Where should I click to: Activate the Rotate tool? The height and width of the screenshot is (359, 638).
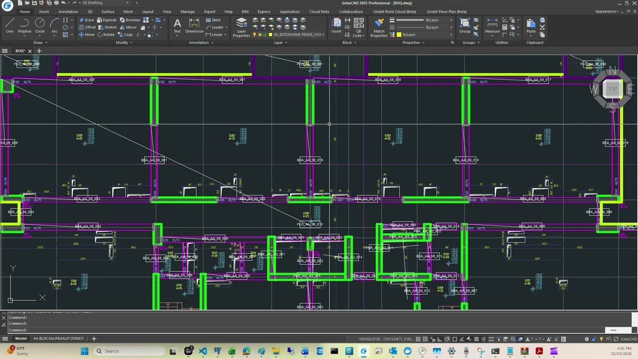pyautogui.click(x=106, y=34)
